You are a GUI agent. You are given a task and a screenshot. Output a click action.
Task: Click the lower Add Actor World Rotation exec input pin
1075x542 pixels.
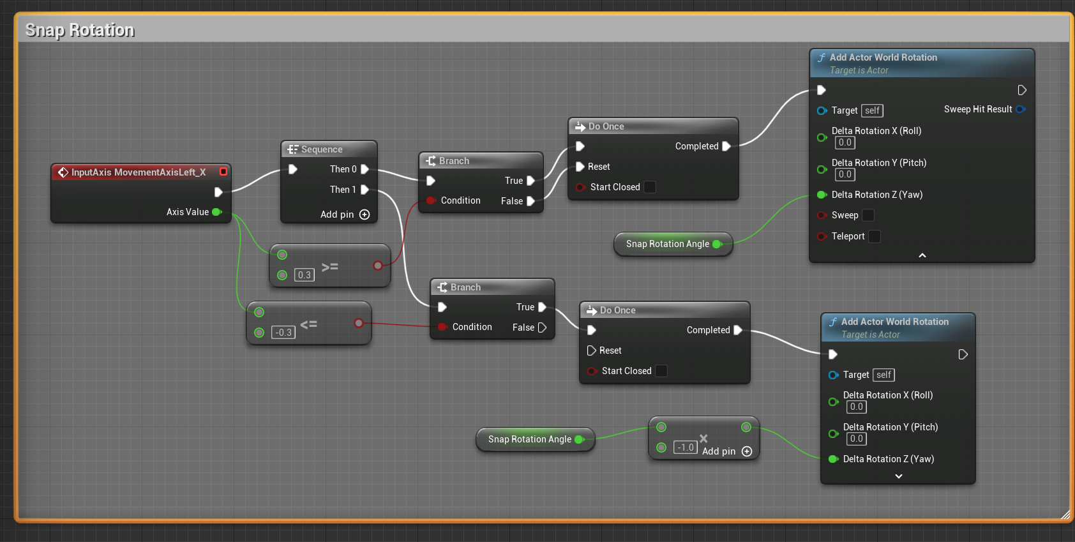[833, 354]
